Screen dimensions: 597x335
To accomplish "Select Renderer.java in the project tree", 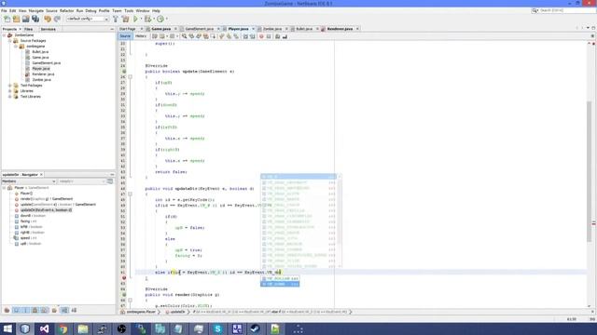I will [x=43, y=74].
